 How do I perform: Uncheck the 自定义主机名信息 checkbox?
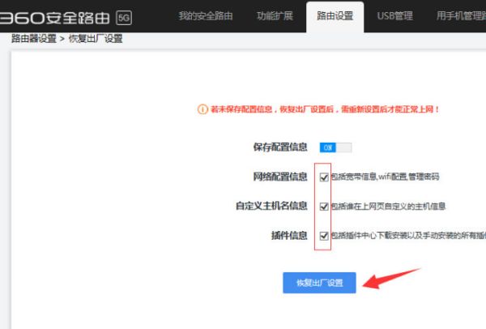click(x=324, y=207)
